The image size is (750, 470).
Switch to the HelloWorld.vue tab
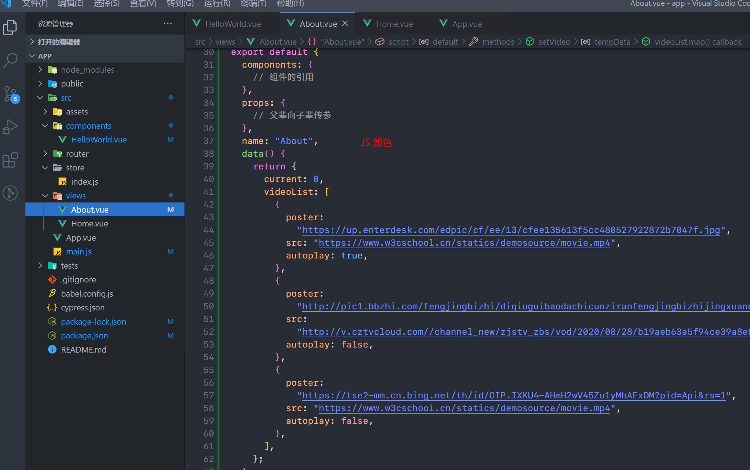point(232,24)
